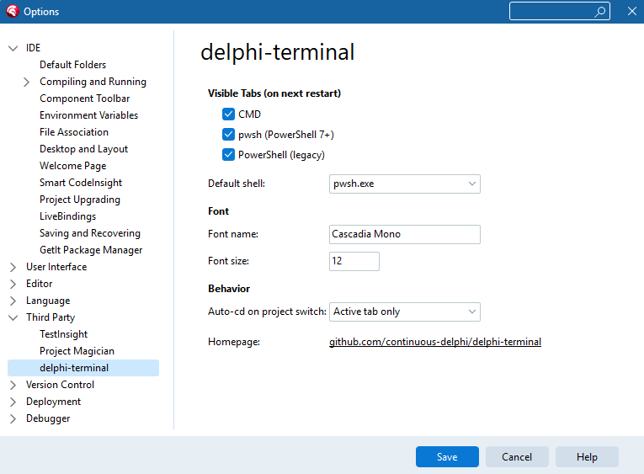Screen dimensions: 644x474
Task: Collapse the Third Party node
Action: [13, 317]
